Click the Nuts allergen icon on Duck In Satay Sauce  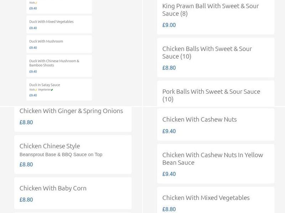pyautogui.click(x=36, y=90)
